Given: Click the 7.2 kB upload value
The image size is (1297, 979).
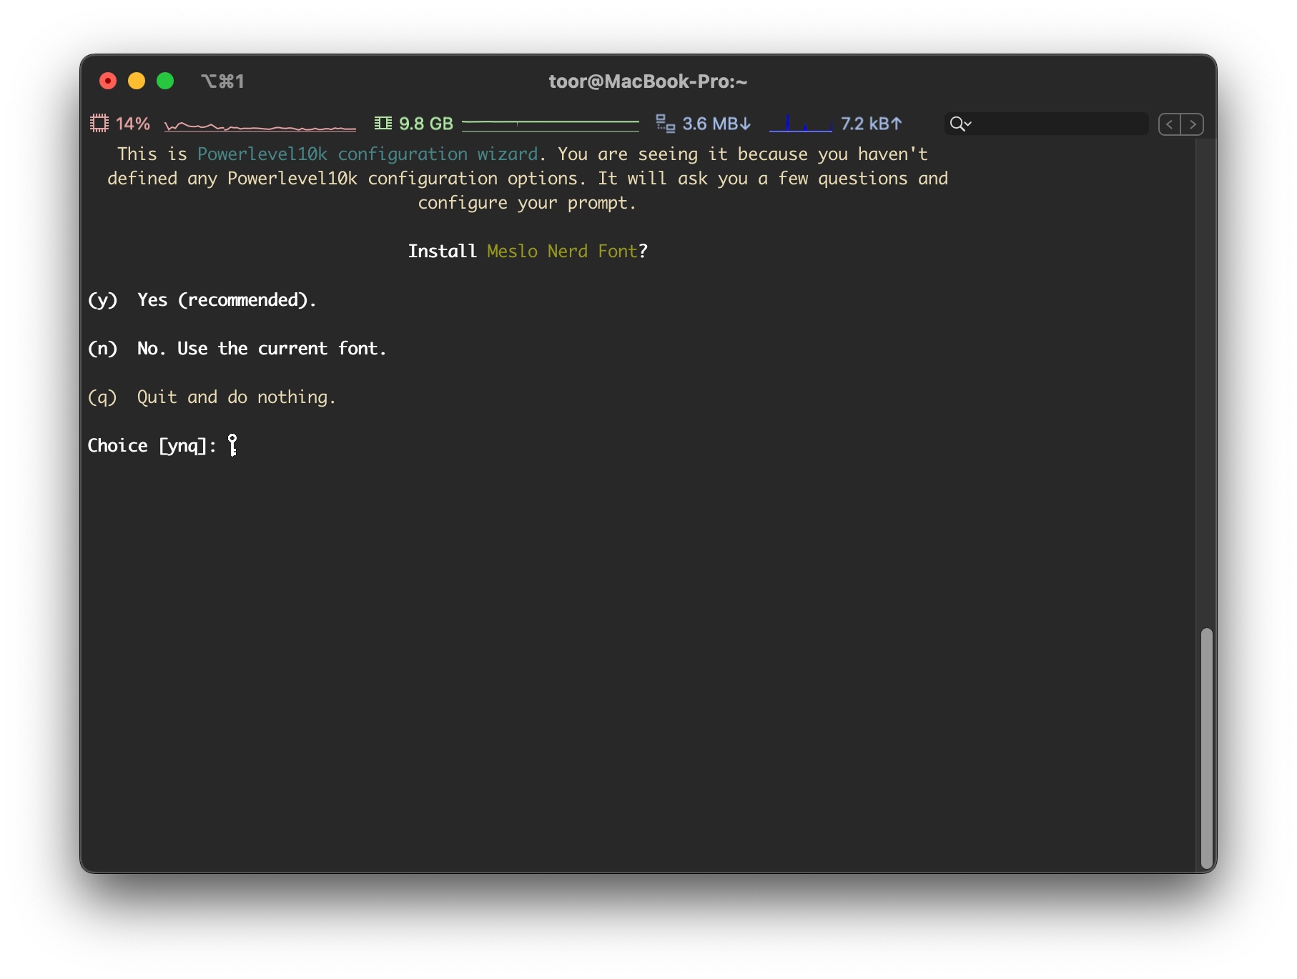Looking at the screenshot, I should [x=872, y=124].
